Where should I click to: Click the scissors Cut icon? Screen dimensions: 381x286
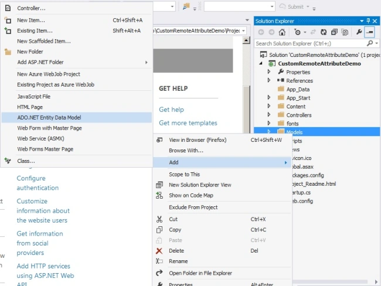tap(159, 219)
